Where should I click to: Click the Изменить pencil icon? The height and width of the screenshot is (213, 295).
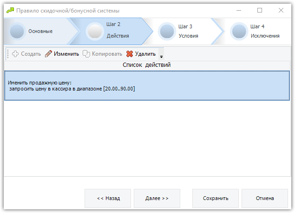[48, 54]
